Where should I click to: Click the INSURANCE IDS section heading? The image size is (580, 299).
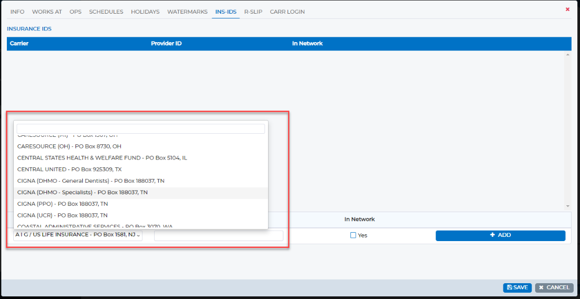29,29
